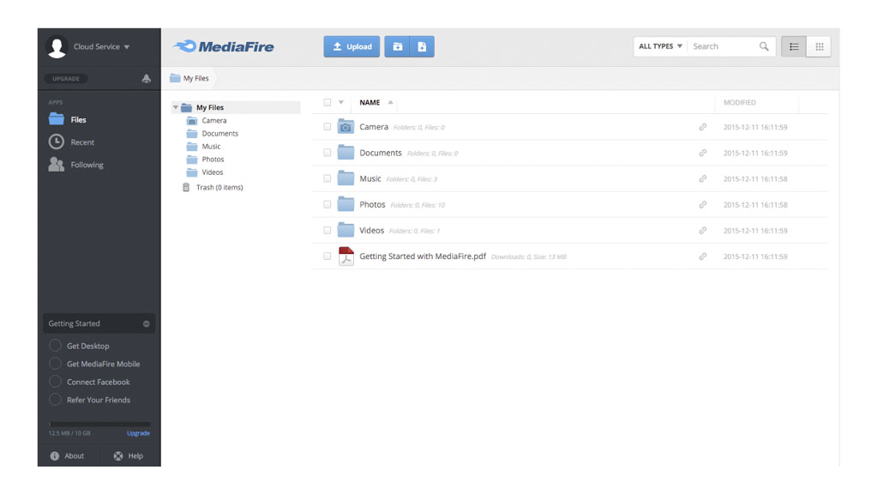Open notifications bell icon
This screenshot has width=878, height=494.
pos(146,79)
